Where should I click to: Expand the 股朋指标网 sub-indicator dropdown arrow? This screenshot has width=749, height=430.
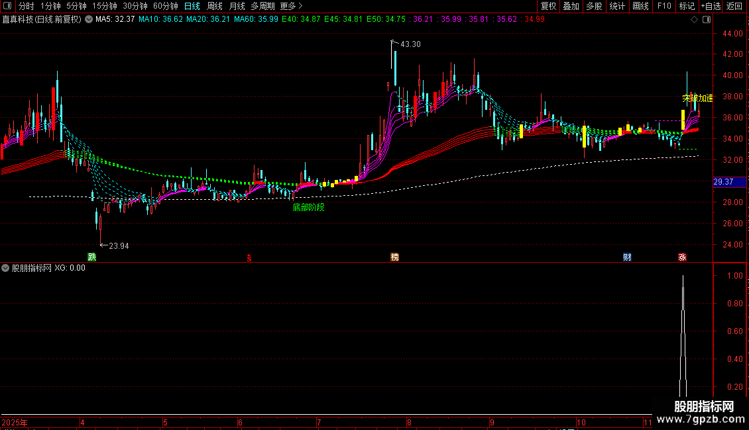[6, 268]
